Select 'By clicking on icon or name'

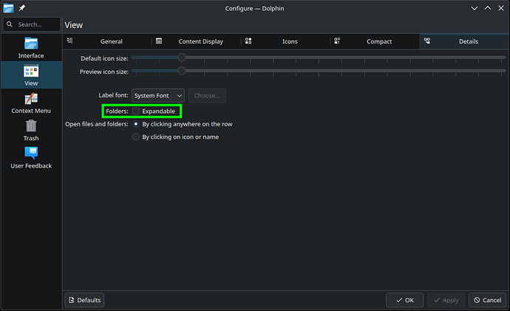[136, 137]
